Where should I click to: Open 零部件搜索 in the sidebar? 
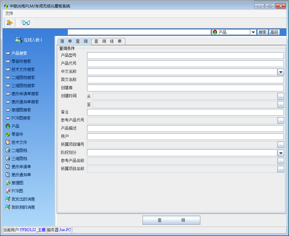tap(18, 62)
